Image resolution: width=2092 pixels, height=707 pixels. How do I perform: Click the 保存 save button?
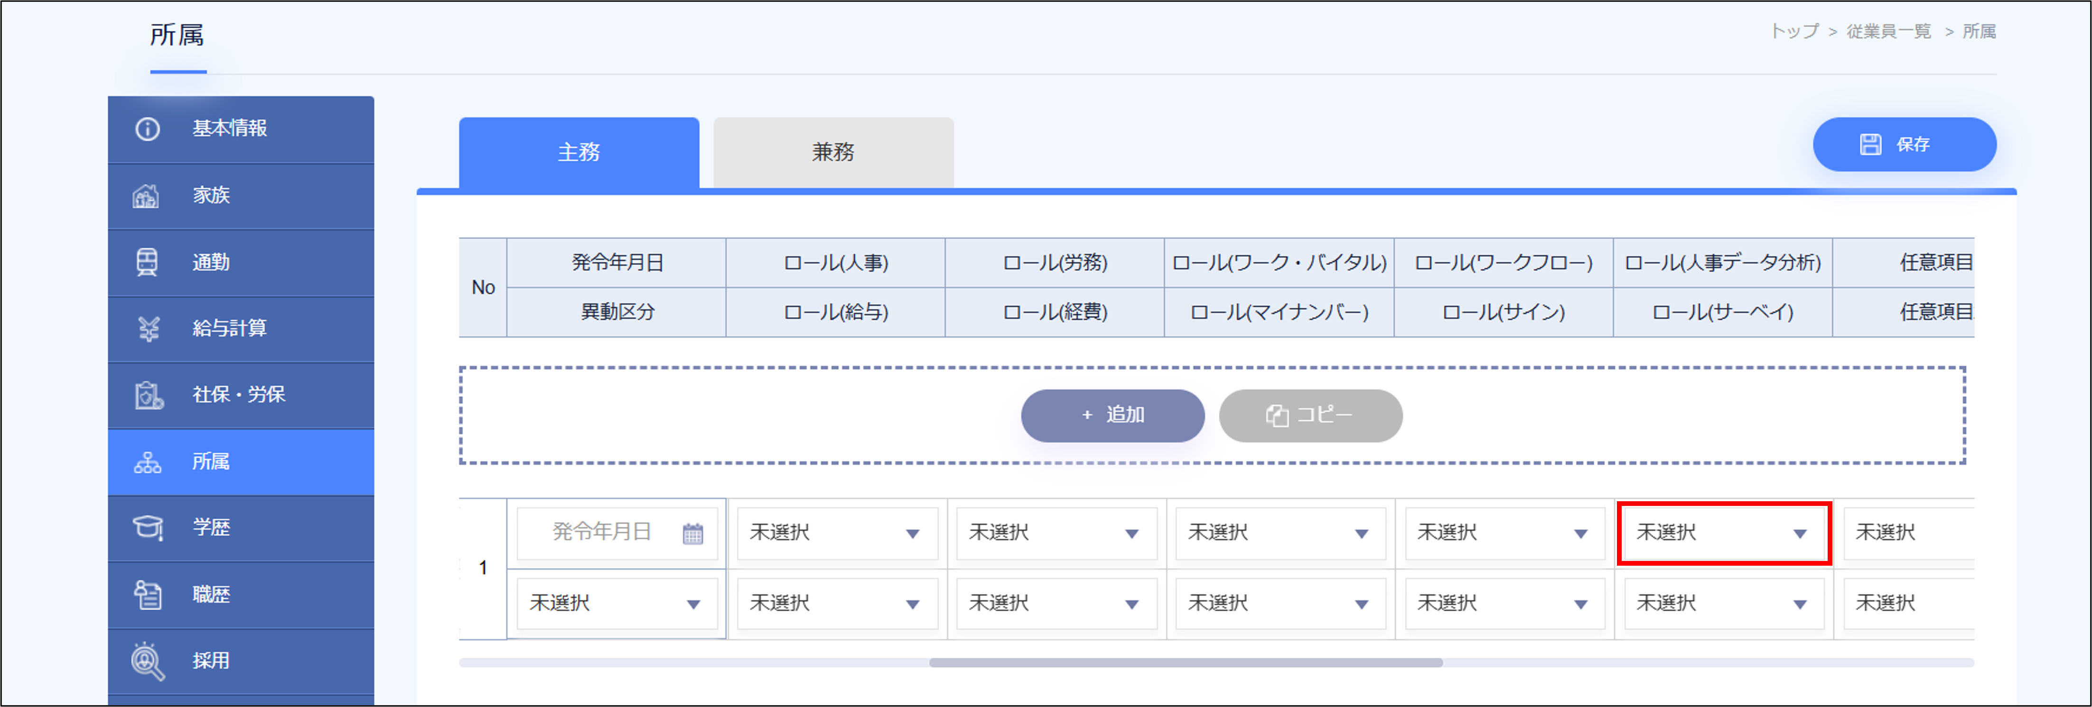tap(1905, 145)
